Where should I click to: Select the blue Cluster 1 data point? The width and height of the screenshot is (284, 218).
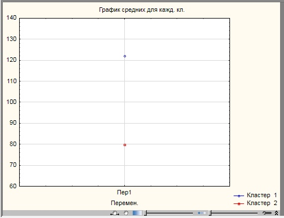125,56
